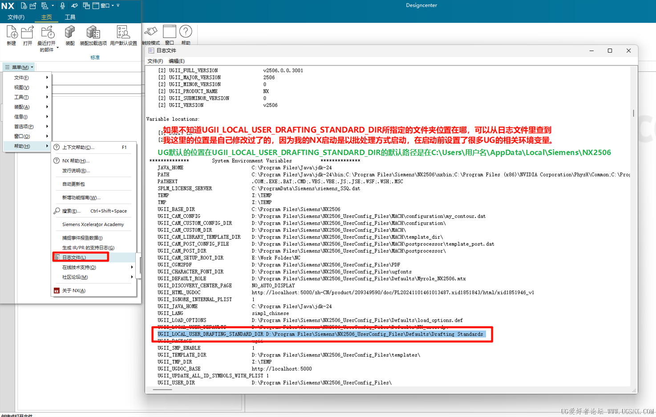Choose 生成 IR/PR 的支持日志(G) item
Screen dimensions: 656x417
[x=93, y=248]
